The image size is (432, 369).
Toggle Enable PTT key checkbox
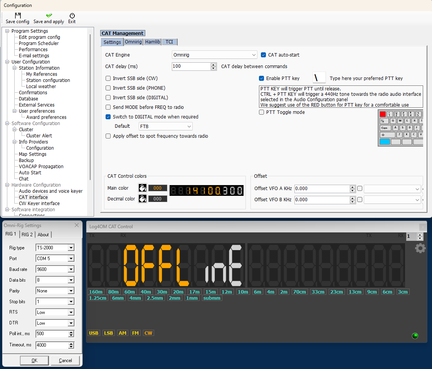pyautogui.click(x=261, y=78)
